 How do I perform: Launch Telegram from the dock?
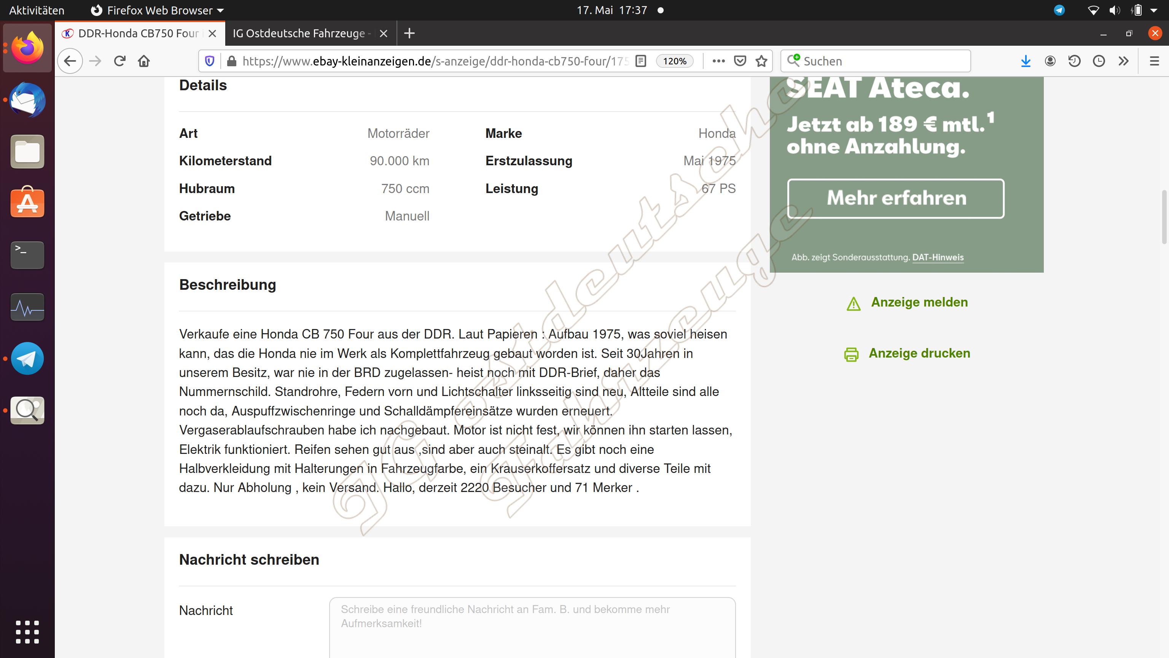coord(27,358)
